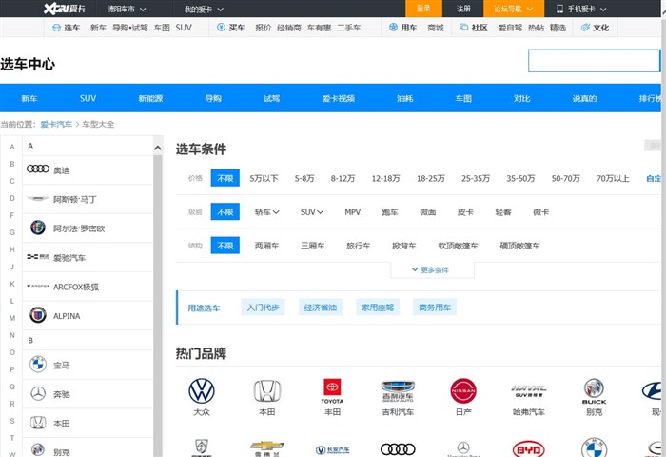Select the Honda logo in sidebar list

pos(38,423)
